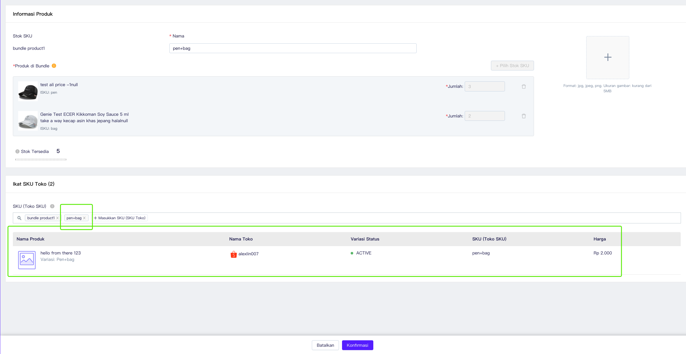Click '+ Masukkan SKU (SKU Toko)' add tag

tap(120, 218)
